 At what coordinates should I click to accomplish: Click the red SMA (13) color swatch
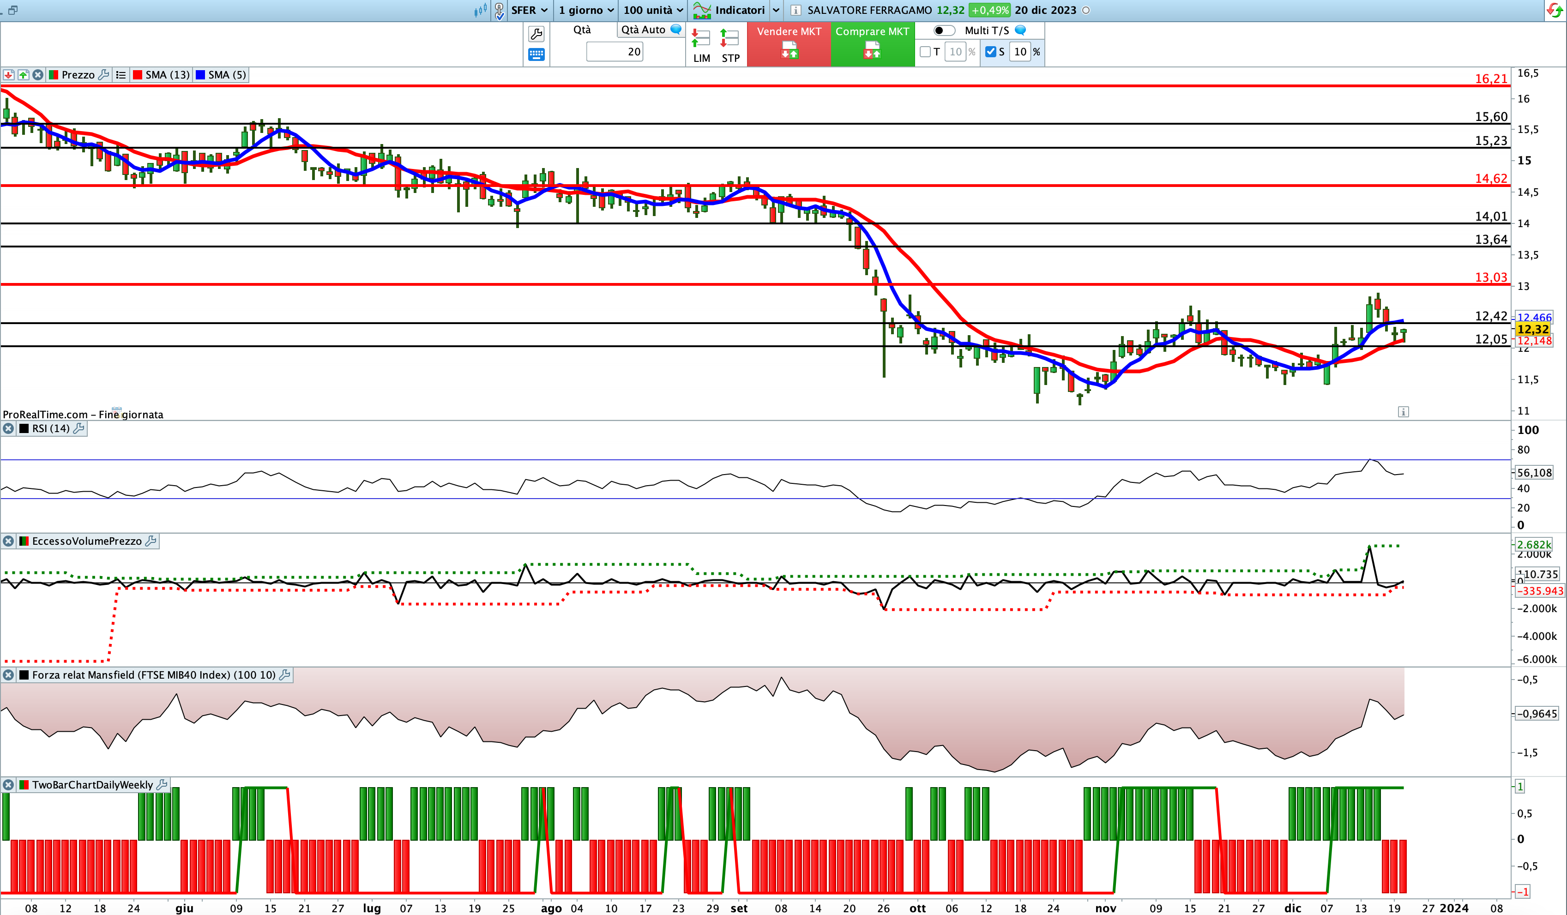138,75
